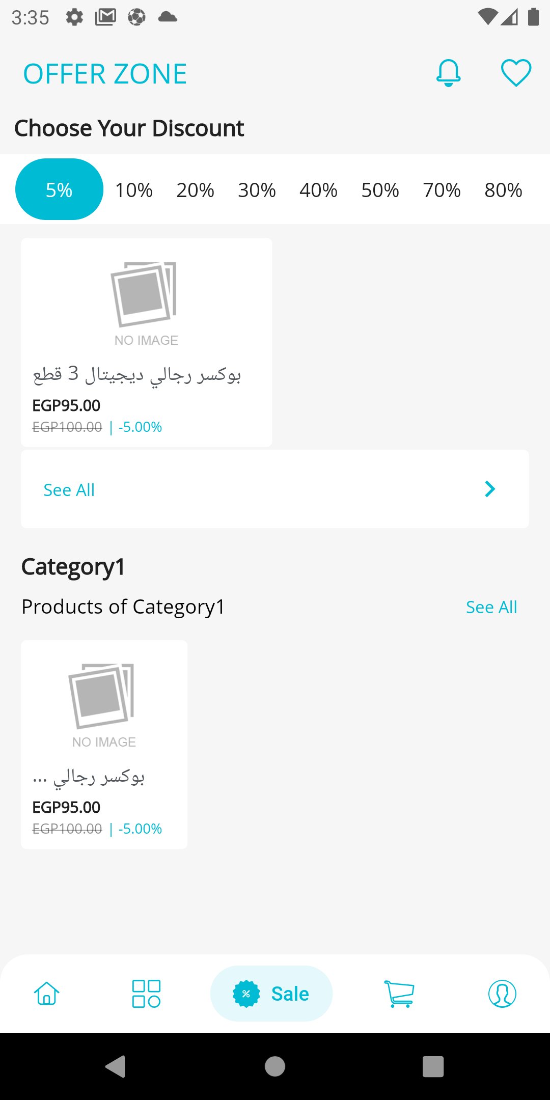
Task: Open the categories grid icon
Action: (x=146, y=994)
